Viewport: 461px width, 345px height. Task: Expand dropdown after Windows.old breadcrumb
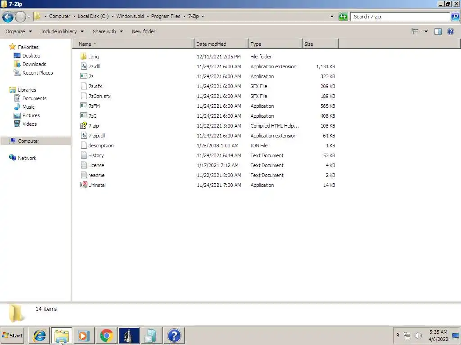point(148,17)
